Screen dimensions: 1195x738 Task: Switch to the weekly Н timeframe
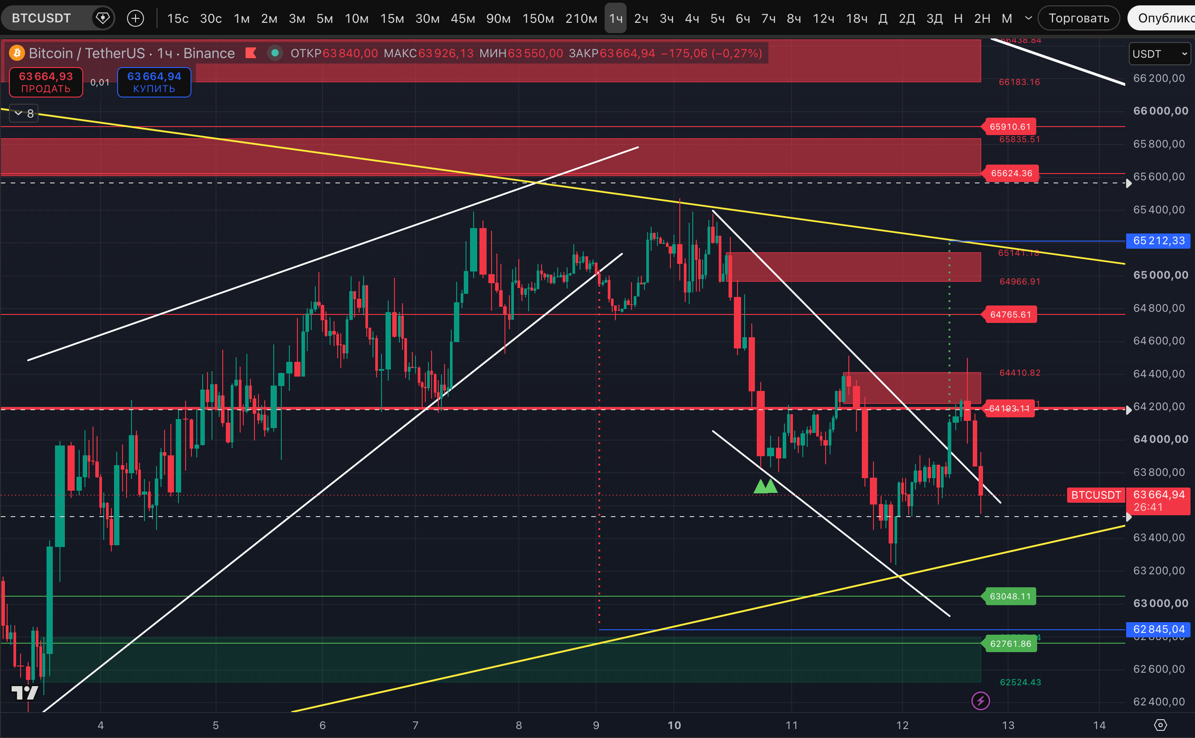(958, 18)
